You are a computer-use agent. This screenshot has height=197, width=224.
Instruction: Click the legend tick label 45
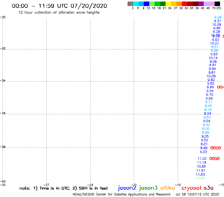point(208,8)
